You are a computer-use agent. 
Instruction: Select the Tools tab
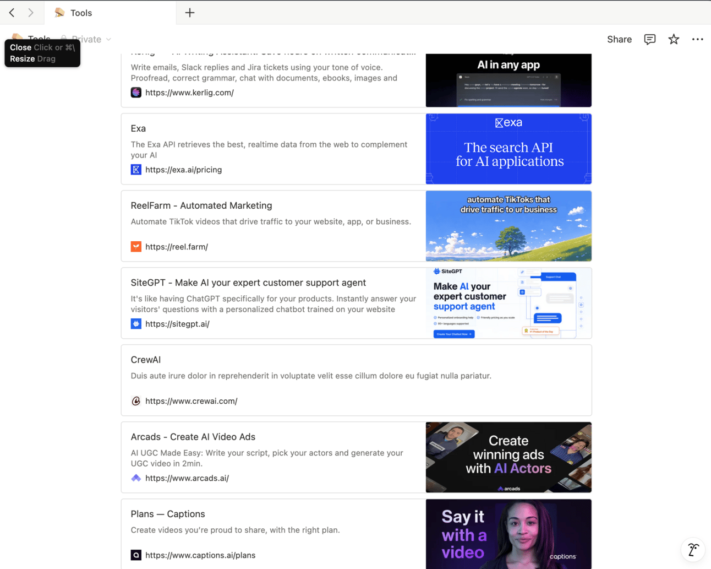pos(110,13)
